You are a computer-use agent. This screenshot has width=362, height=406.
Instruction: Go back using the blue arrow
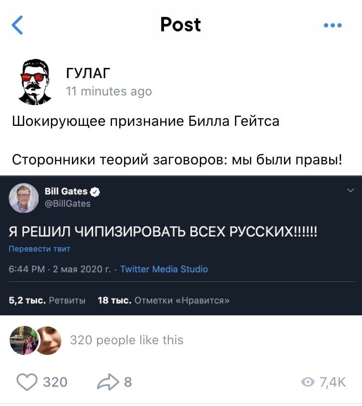[x=17, y=25]
